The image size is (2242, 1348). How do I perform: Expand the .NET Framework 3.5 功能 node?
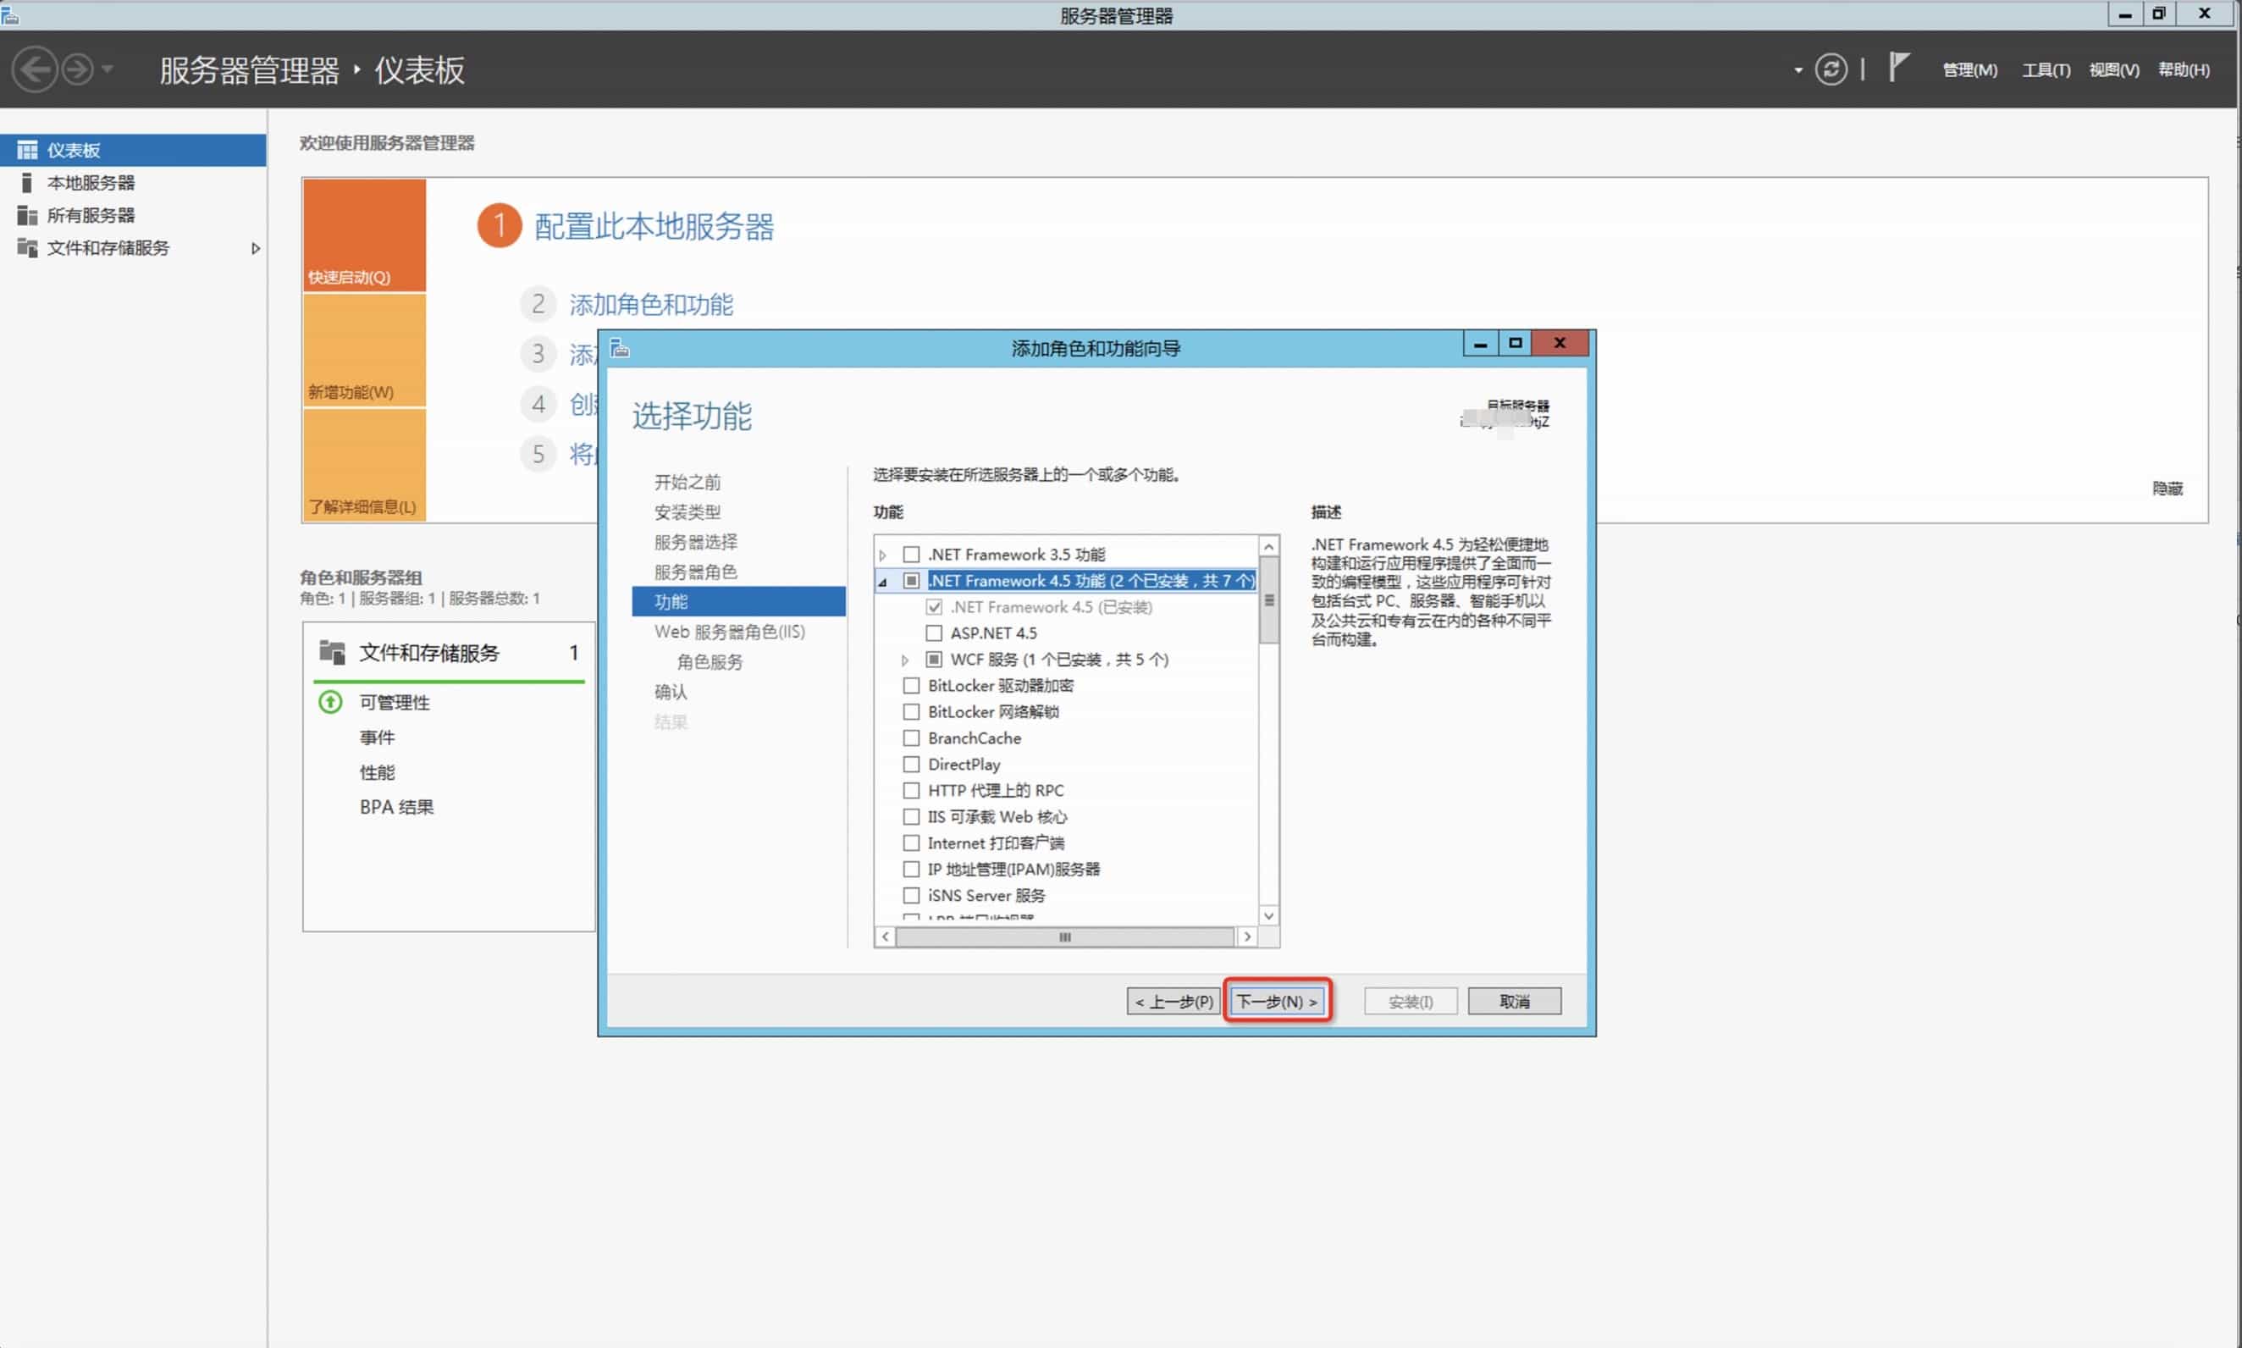882,555
